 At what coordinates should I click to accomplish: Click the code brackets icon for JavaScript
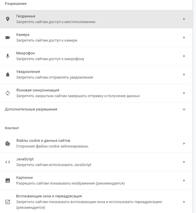pyautogui.click(x=8, y=162)
